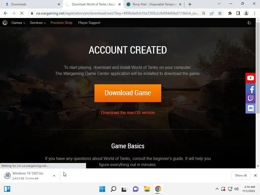Expand the Services dropdown menu

(38, 23)
